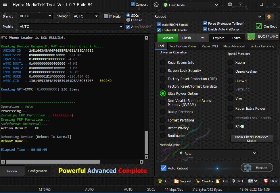Uncheck Auto Reboot
This screenshot has width=280, height=193.
[x=163, y=168]
